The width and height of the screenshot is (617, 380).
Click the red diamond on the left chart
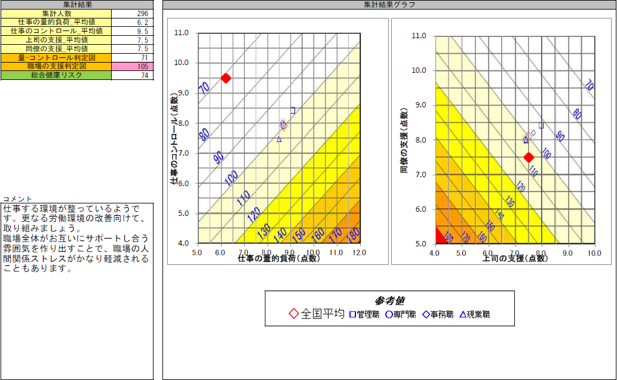(x=226, y=77)
